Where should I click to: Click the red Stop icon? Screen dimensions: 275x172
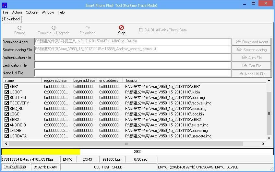click(x=121, y=28)
